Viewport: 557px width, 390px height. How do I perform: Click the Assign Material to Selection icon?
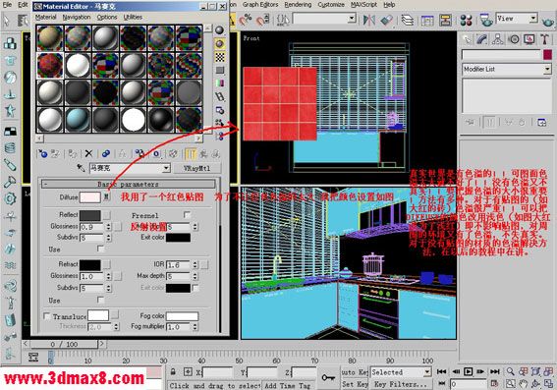(x=73, y=154)
